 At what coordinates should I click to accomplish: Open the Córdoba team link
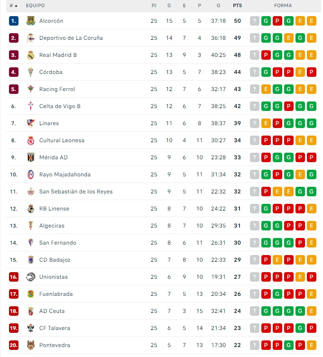tap(51, 72)
